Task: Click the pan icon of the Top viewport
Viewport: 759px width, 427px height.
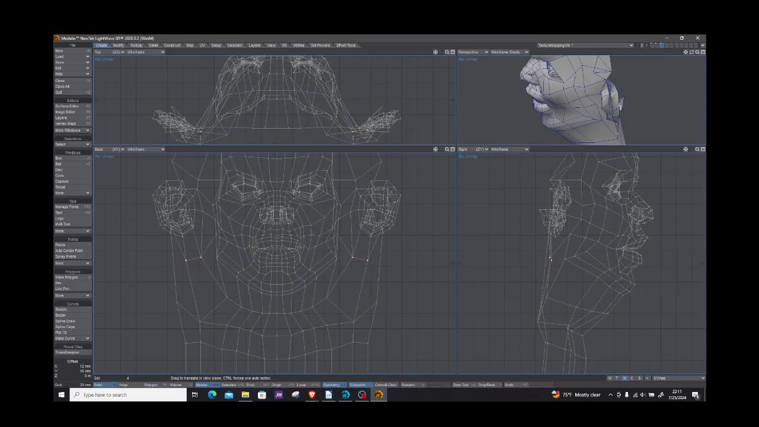Action: 435,52
